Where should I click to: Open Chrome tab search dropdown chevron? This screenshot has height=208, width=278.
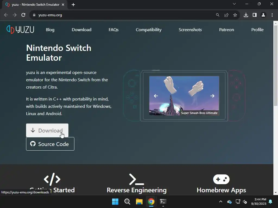click(x=234, y=4)
